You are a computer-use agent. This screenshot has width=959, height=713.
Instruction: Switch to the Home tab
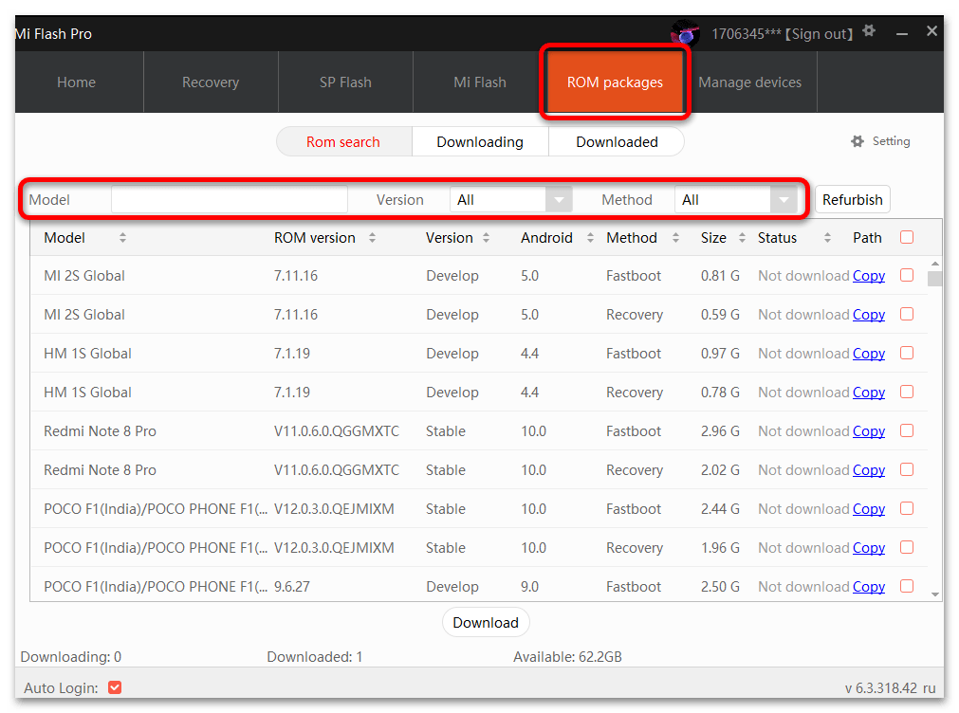tap(77, 82)
